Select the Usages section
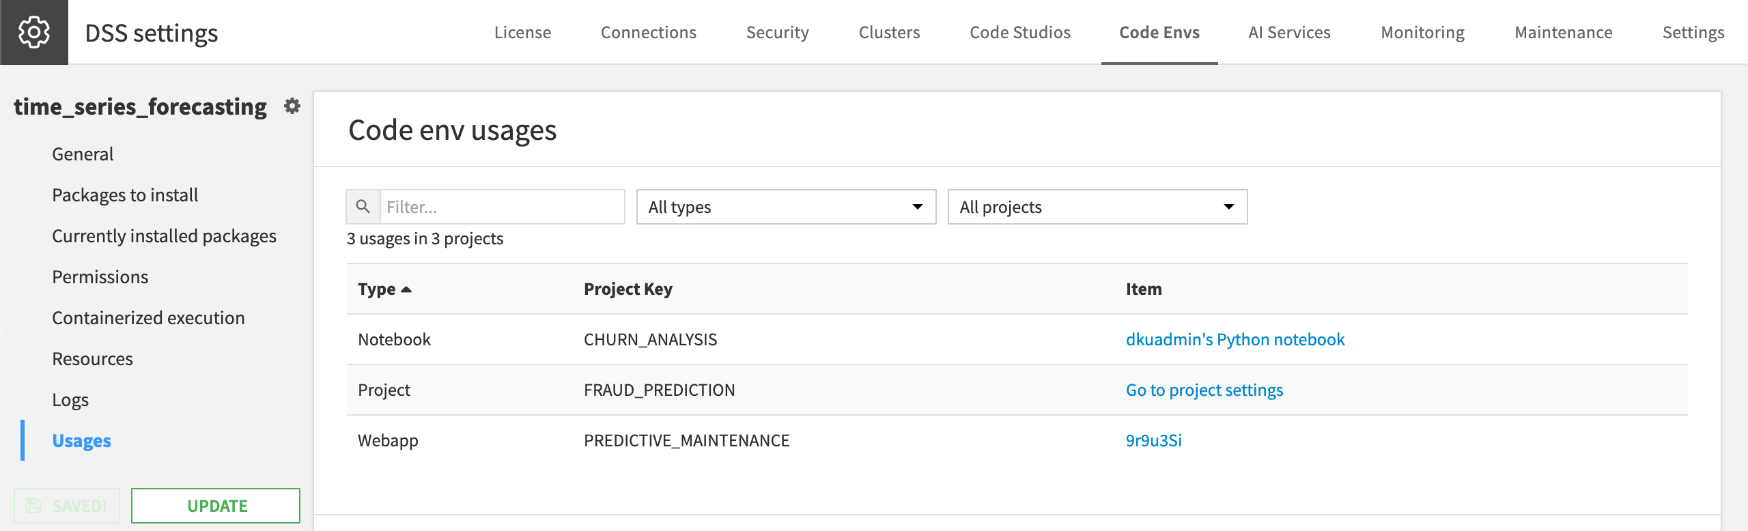The width and height of the screenshot is (1748, 531). (81, 441)
